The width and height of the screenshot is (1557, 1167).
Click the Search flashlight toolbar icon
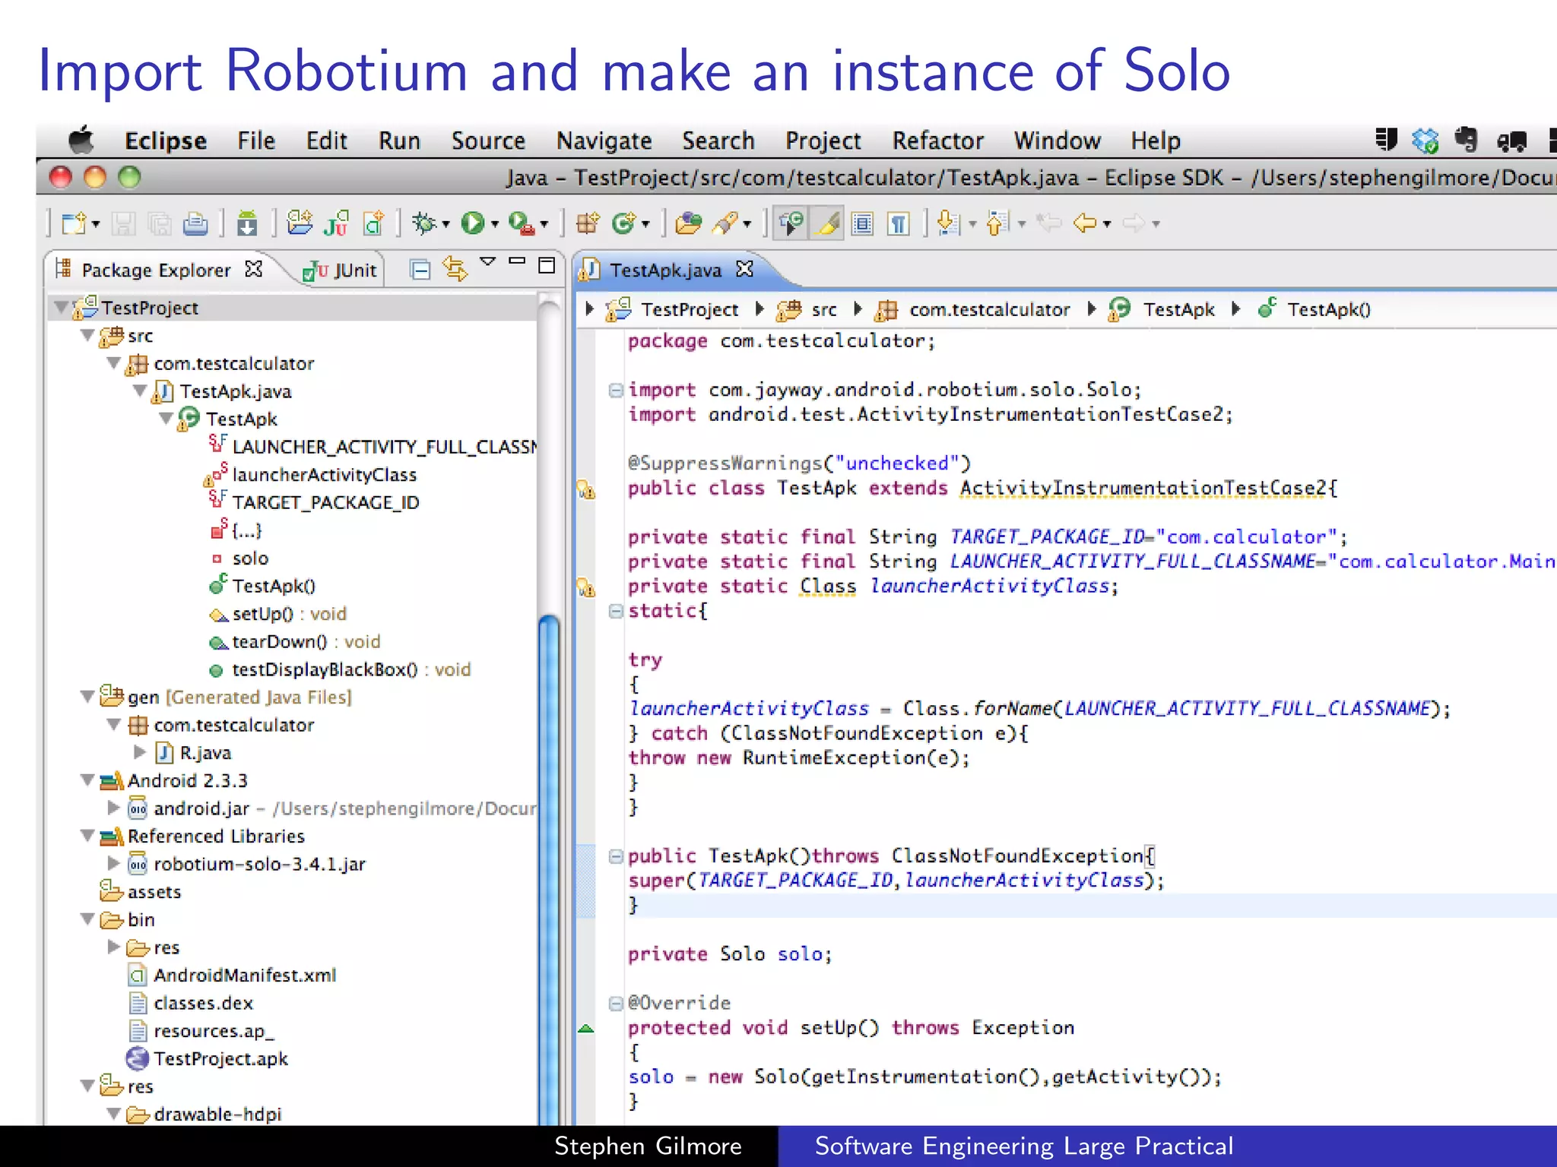coord(725,223)
